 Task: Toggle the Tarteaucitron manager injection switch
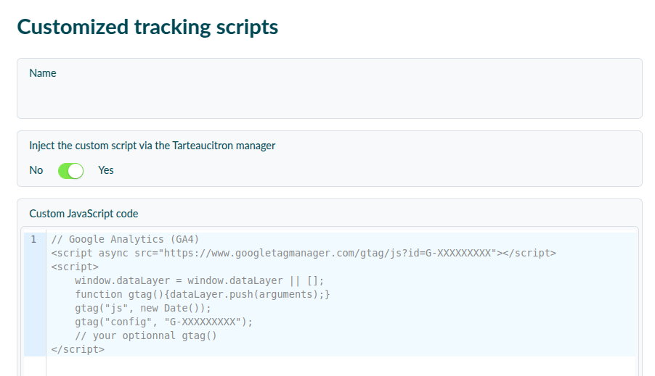coord(70,171)
